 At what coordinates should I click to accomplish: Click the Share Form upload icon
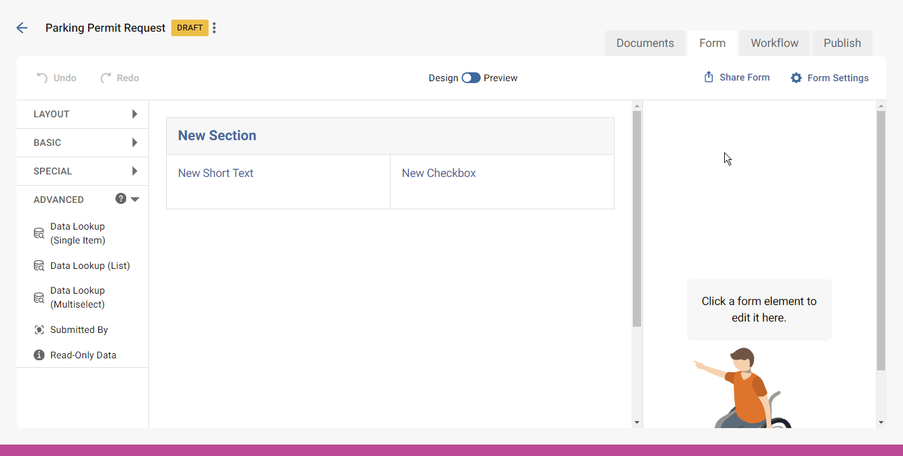click(709, 77)
